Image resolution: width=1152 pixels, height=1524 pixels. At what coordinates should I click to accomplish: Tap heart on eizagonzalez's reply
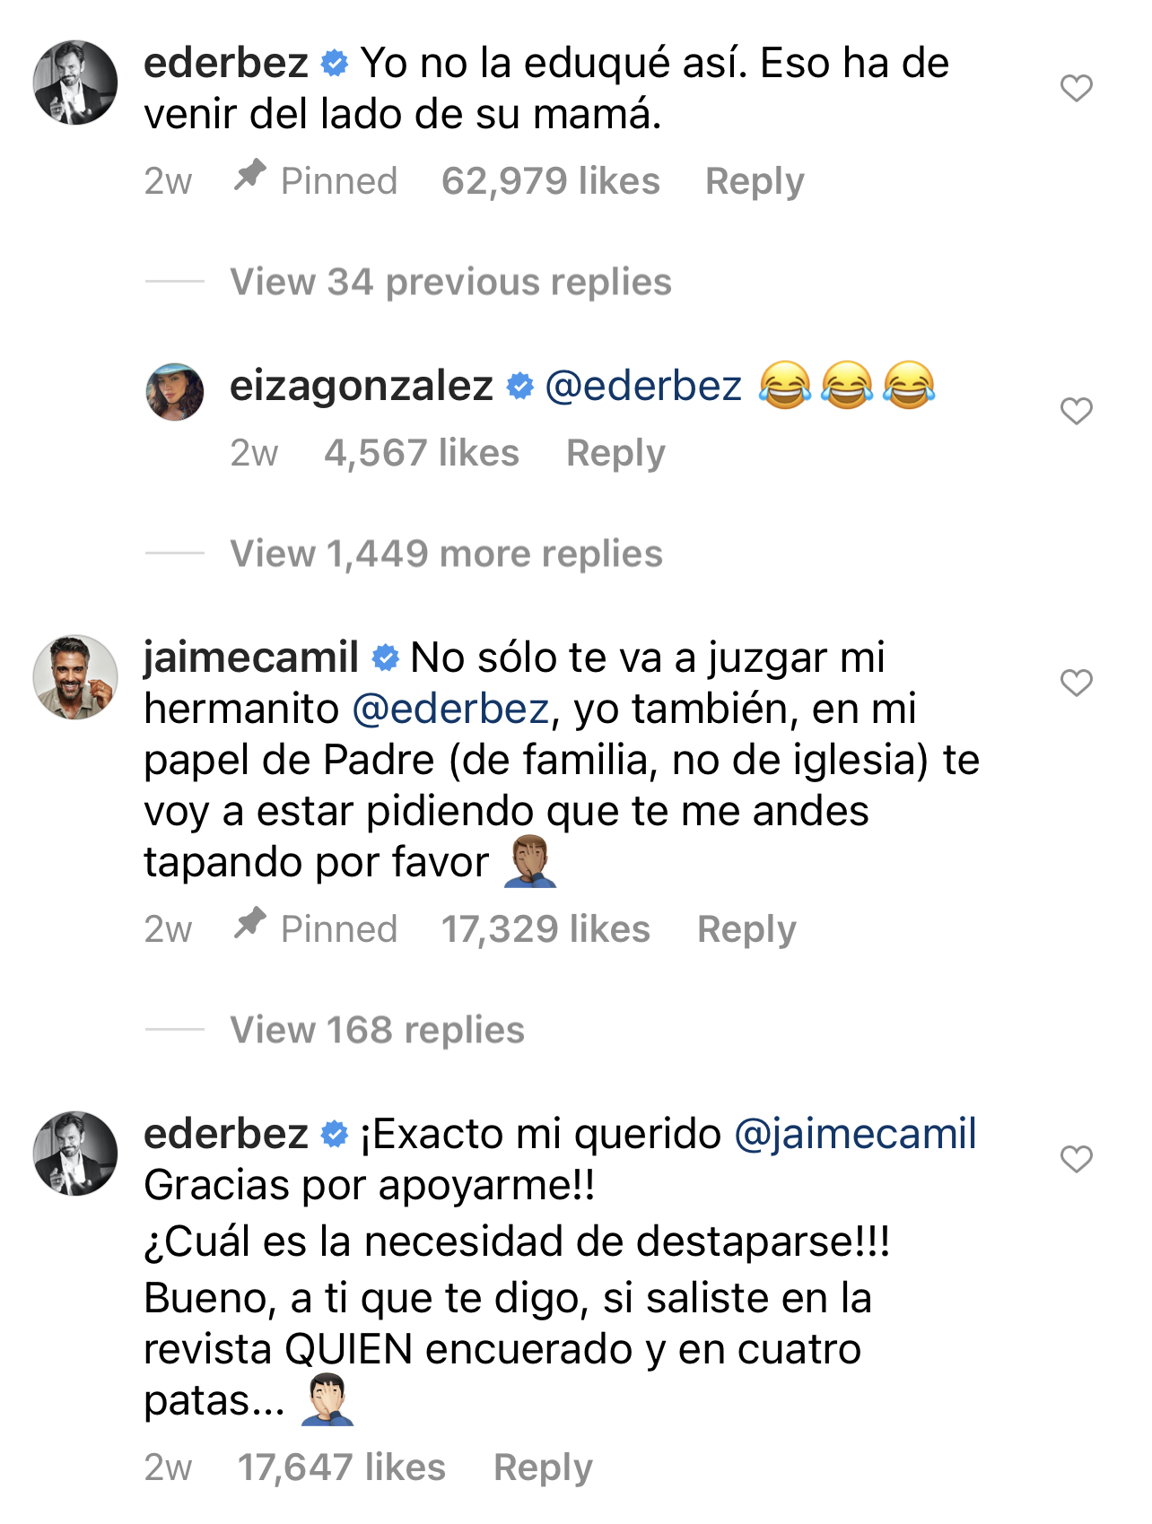point(1076,411)
